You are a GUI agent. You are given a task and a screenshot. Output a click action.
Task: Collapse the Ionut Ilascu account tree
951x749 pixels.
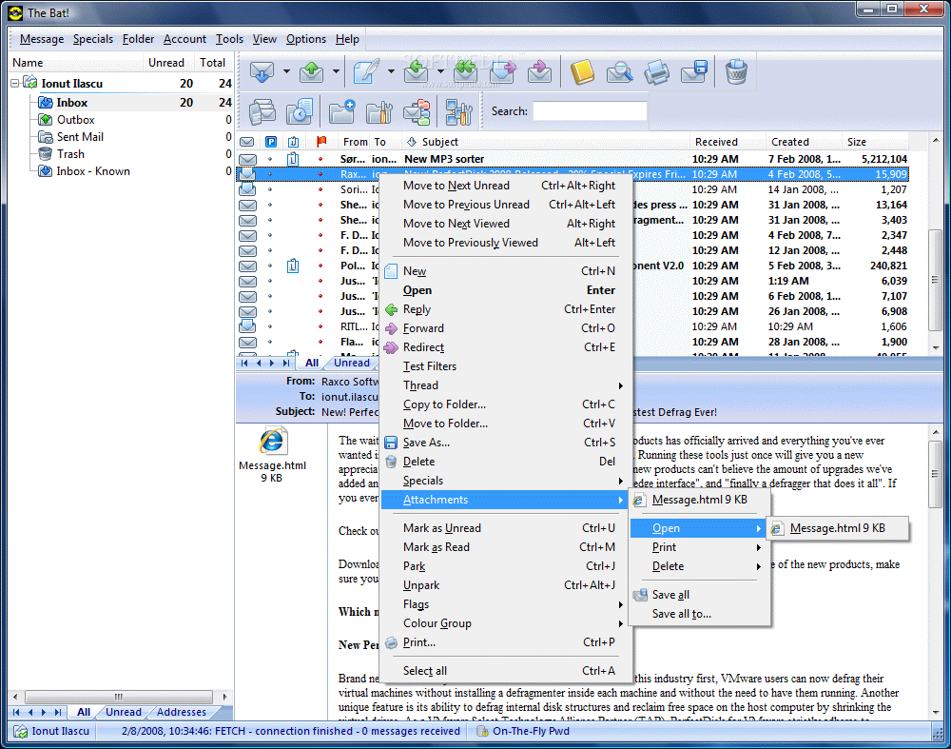tap(16, 84)
